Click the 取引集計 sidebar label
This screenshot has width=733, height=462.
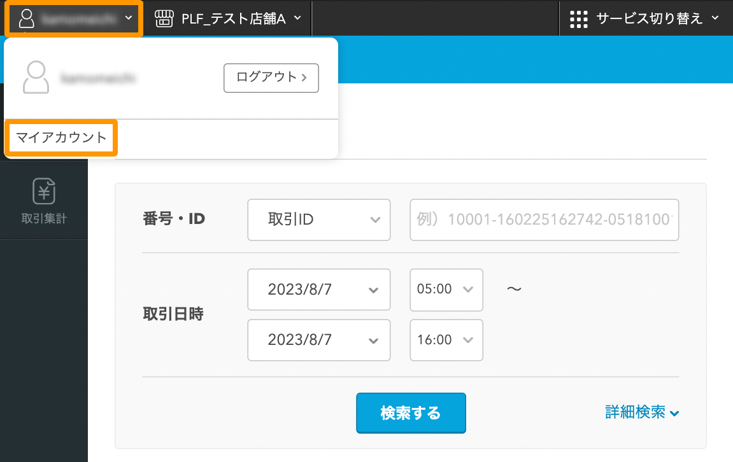pos(44,218)
